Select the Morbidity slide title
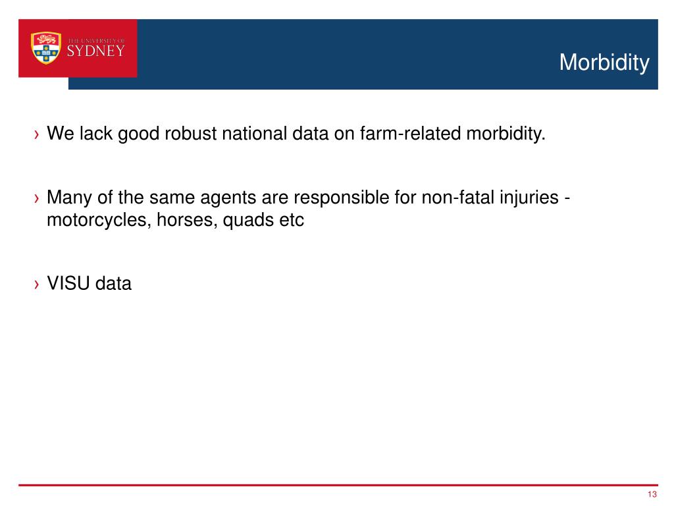Screen dimensions: 674x506 click(x=604, y=63)
